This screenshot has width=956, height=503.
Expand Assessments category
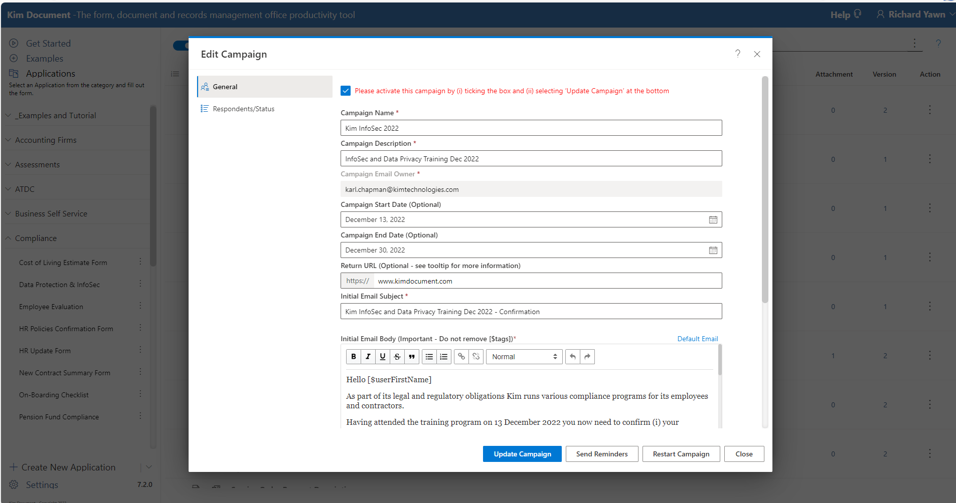[78, 164]
